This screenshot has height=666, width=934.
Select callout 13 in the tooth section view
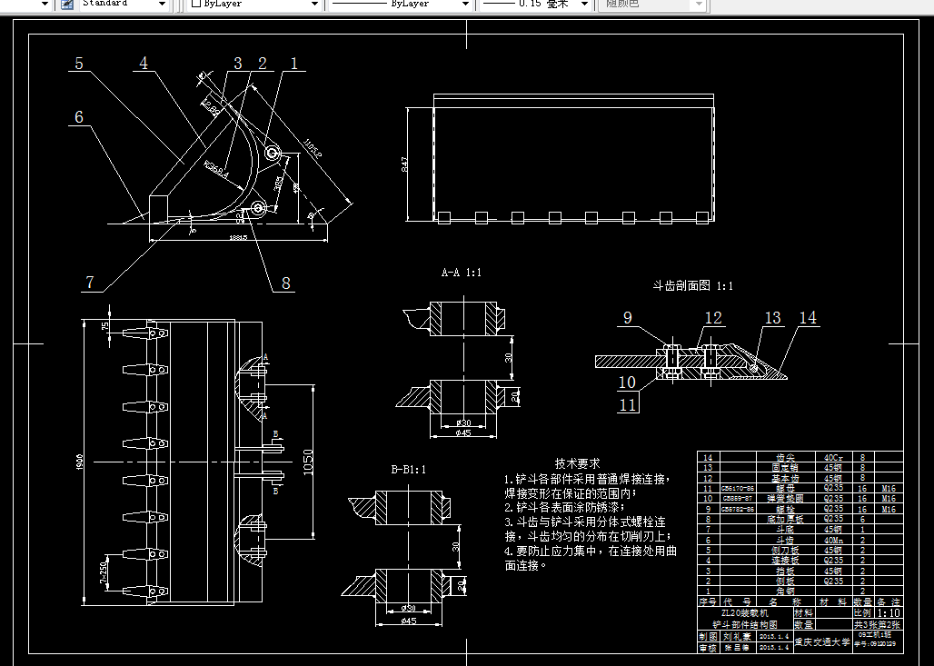coord(772,318)
